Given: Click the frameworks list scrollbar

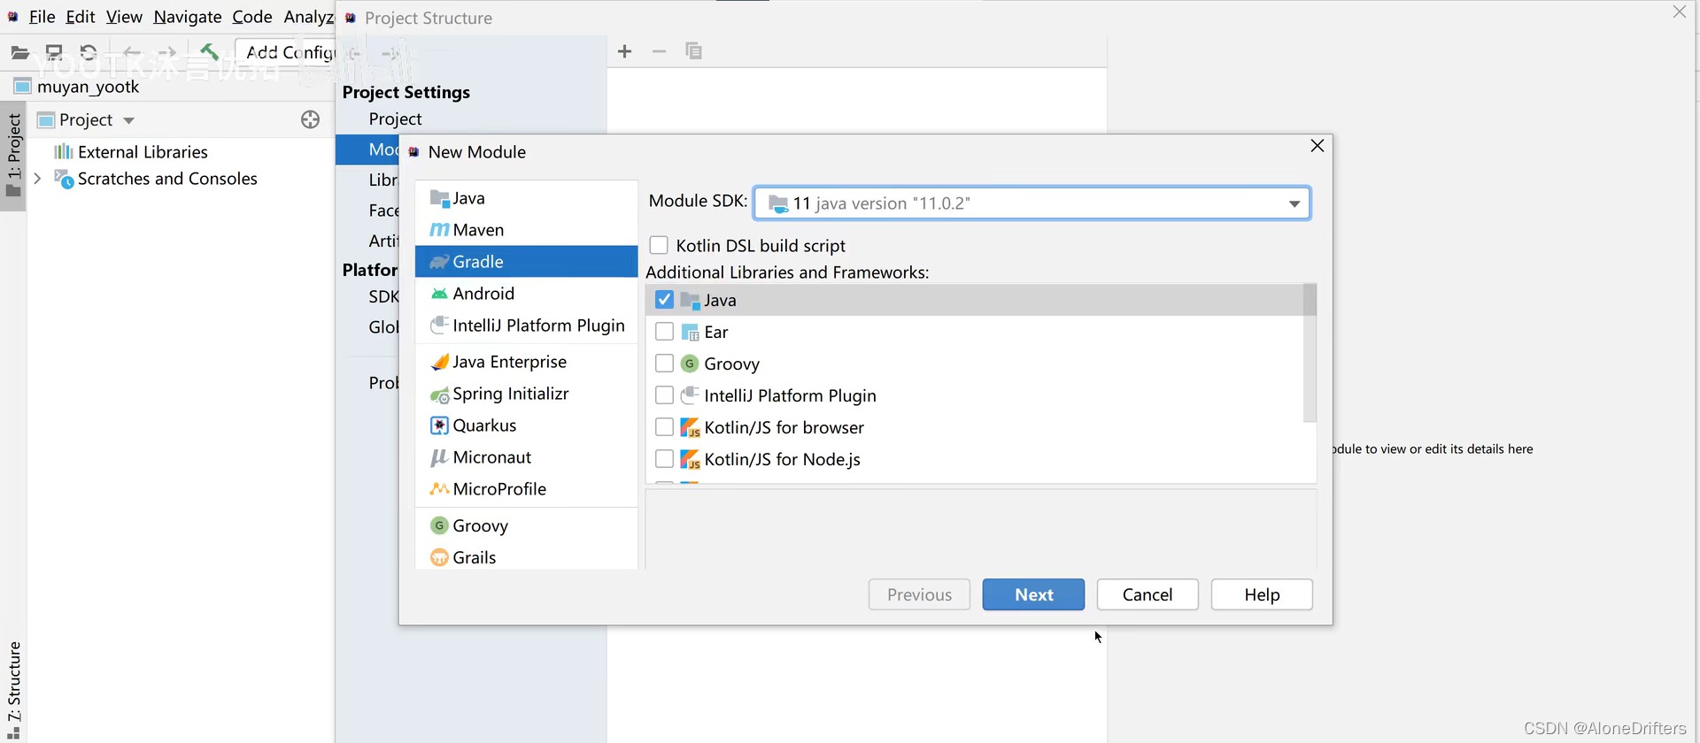Looking at the screenshot, I should (x=1310, y=353).
